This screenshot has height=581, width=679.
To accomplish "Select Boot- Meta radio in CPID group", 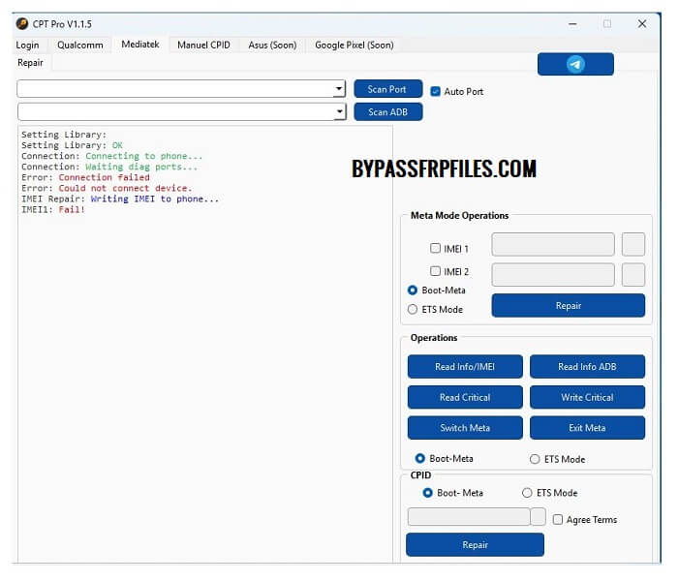I will click(427, 493).
